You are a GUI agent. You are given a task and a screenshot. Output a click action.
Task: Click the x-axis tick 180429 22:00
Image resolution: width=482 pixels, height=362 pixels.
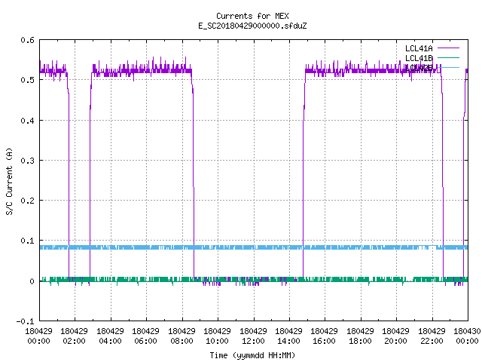[x=432, y=336]
